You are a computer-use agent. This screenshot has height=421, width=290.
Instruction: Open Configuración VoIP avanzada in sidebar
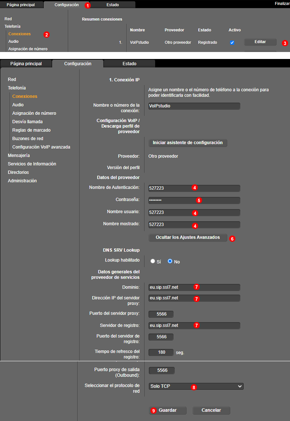(x=41, y=147)
